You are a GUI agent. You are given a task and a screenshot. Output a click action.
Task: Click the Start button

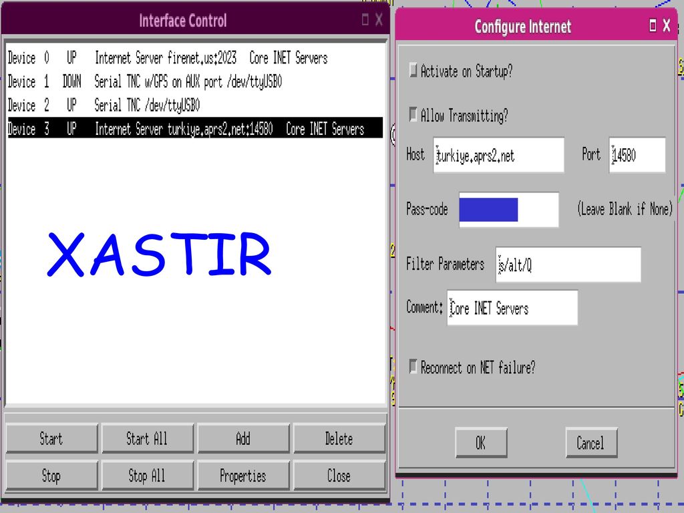tap(51, 438)
